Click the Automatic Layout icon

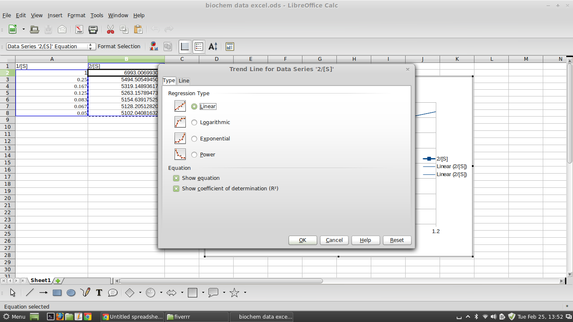229,47
